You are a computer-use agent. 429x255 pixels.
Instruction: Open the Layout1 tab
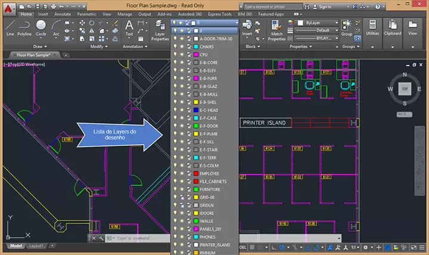[x=36, y=245]
